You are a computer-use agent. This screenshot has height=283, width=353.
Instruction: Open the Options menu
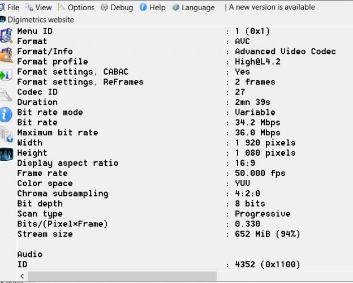point(76,7)
